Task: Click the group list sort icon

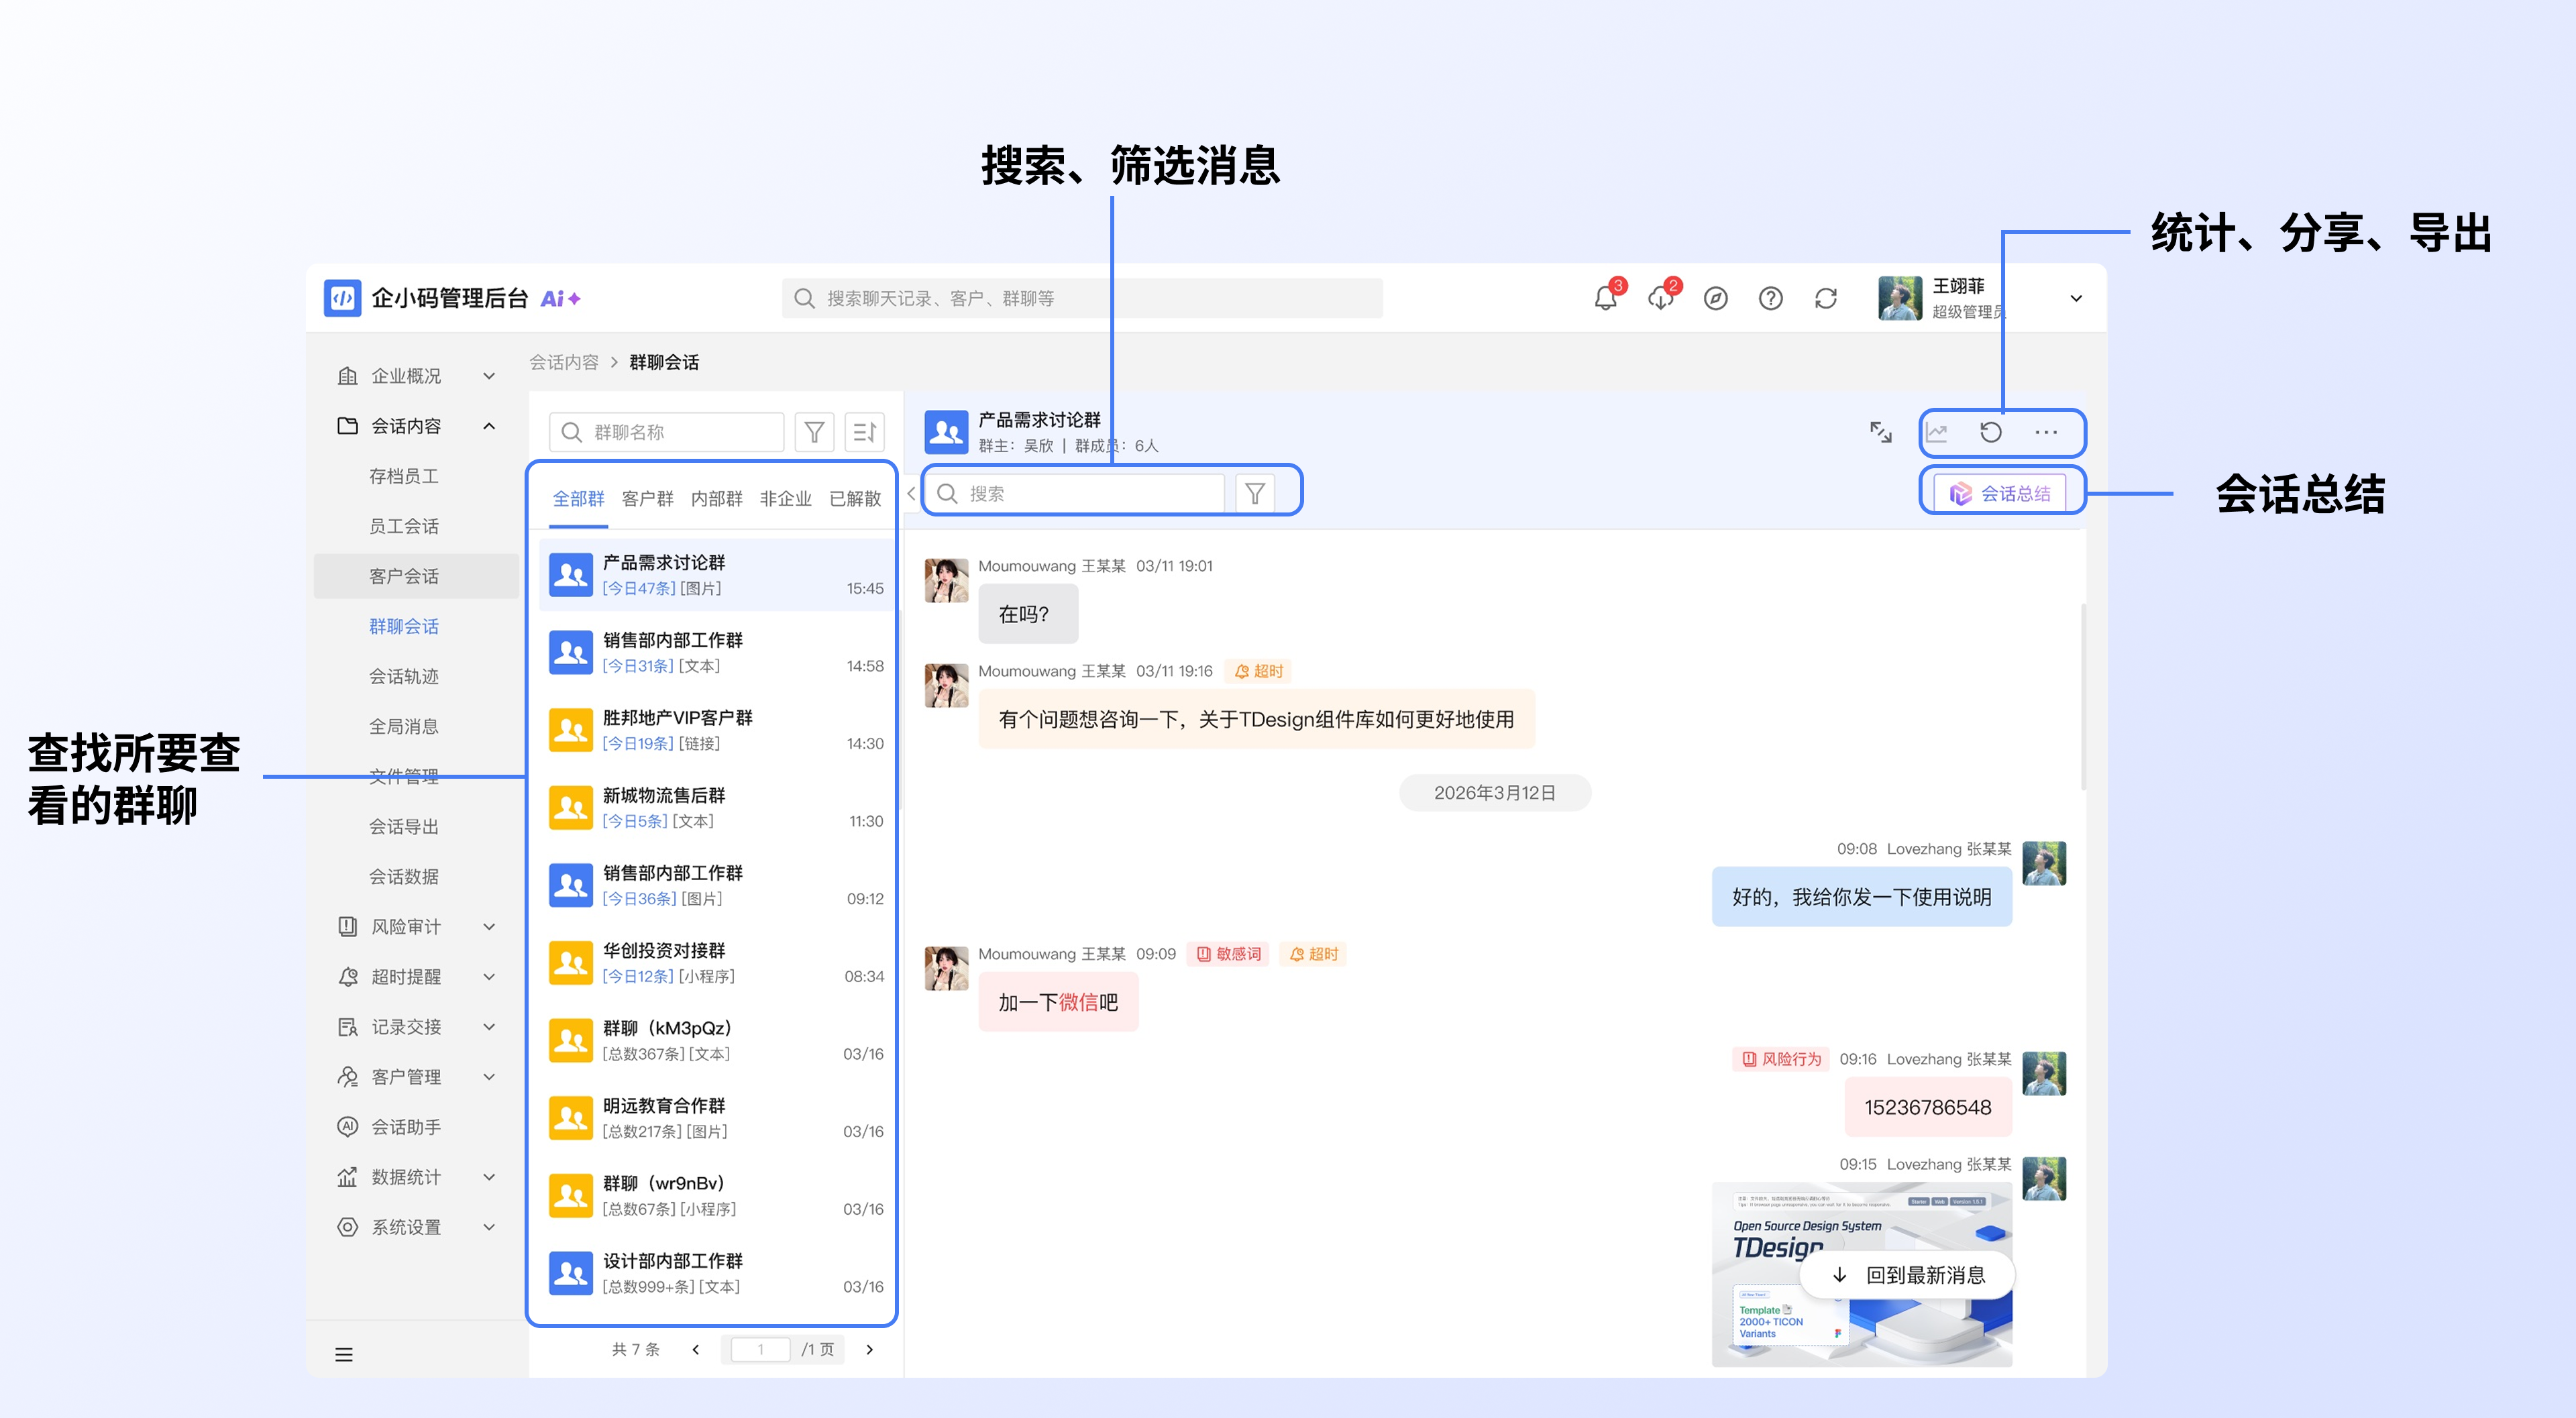Action: [x=864, y=432]
